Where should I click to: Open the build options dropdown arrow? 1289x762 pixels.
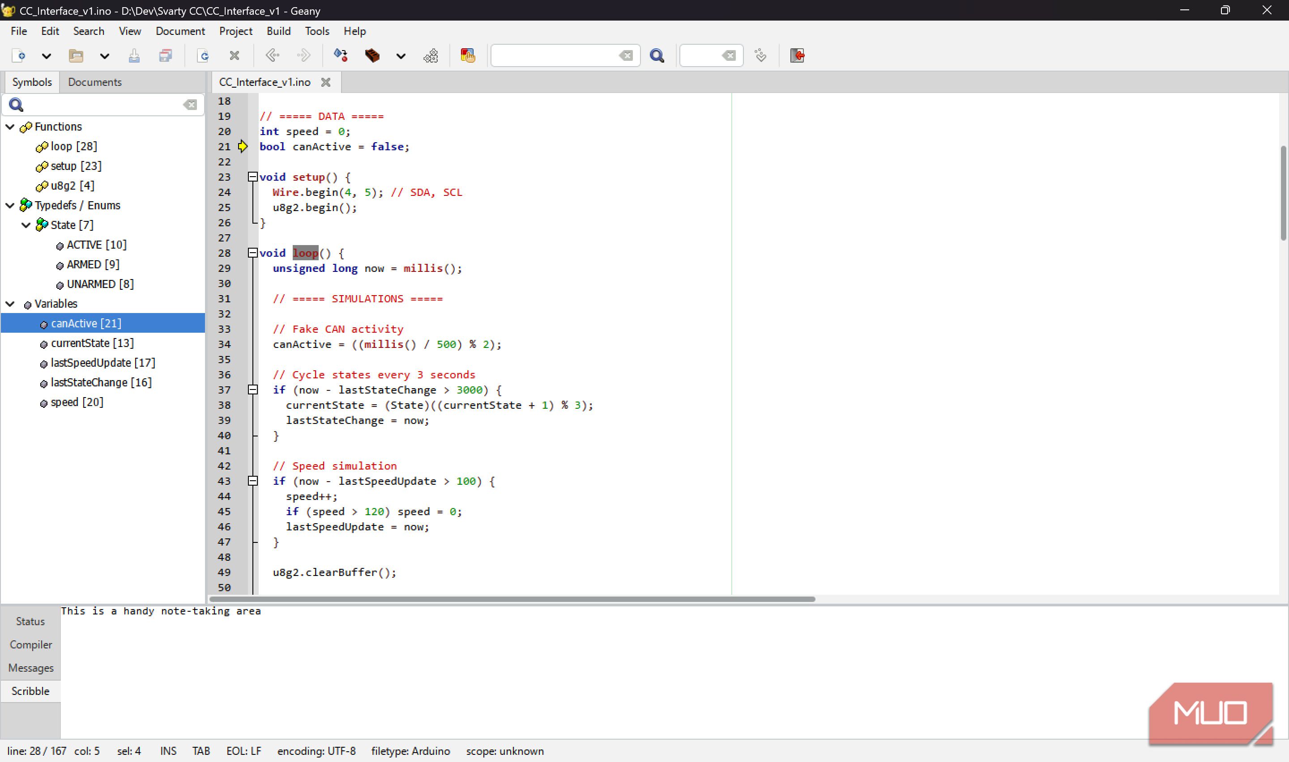(401, 56)
